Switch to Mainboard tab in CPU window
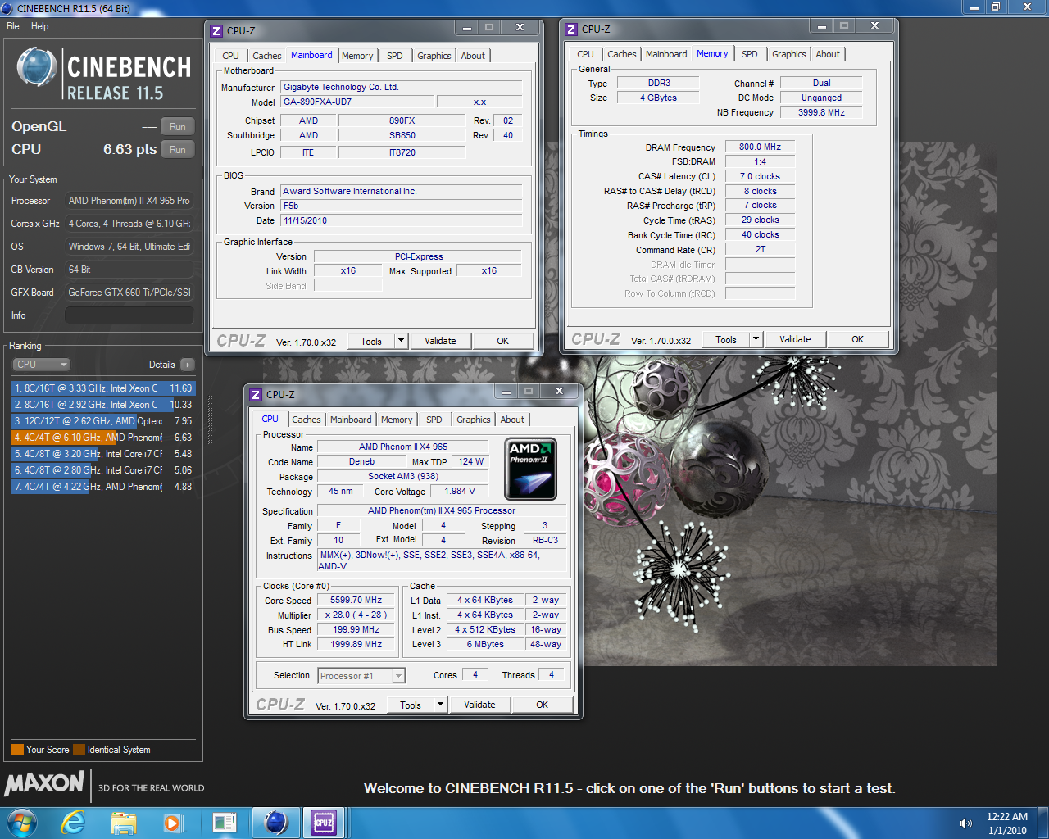Image resolution: width=1049 pixels, height=839 pixels. point(351,419)
